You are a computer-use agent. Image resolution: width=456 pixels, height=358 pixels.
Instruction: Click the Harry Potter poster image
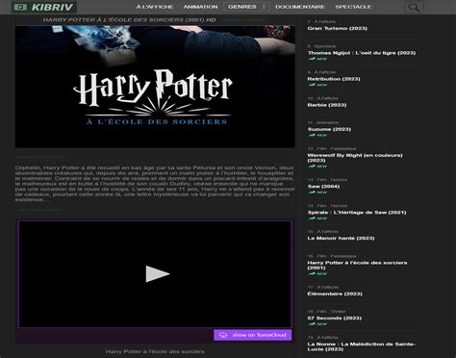pyautogui.click(x=155, y=87)
